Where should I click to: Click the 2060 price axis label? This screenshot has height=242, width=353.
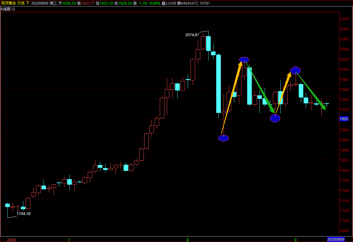pos(344,39)
